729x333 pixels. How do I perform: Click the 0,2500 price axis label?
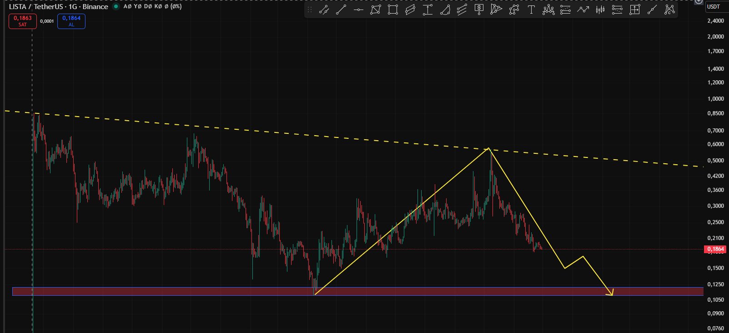[716, 222]
